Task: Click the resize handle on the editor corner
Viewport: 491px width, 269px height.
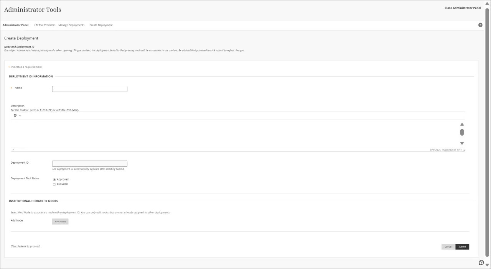Action: point(464,150)
